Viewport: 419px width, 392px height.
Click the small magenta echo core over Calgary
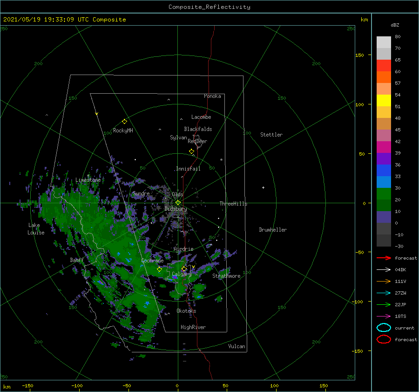pyautogui.click(x=175, y=277)
